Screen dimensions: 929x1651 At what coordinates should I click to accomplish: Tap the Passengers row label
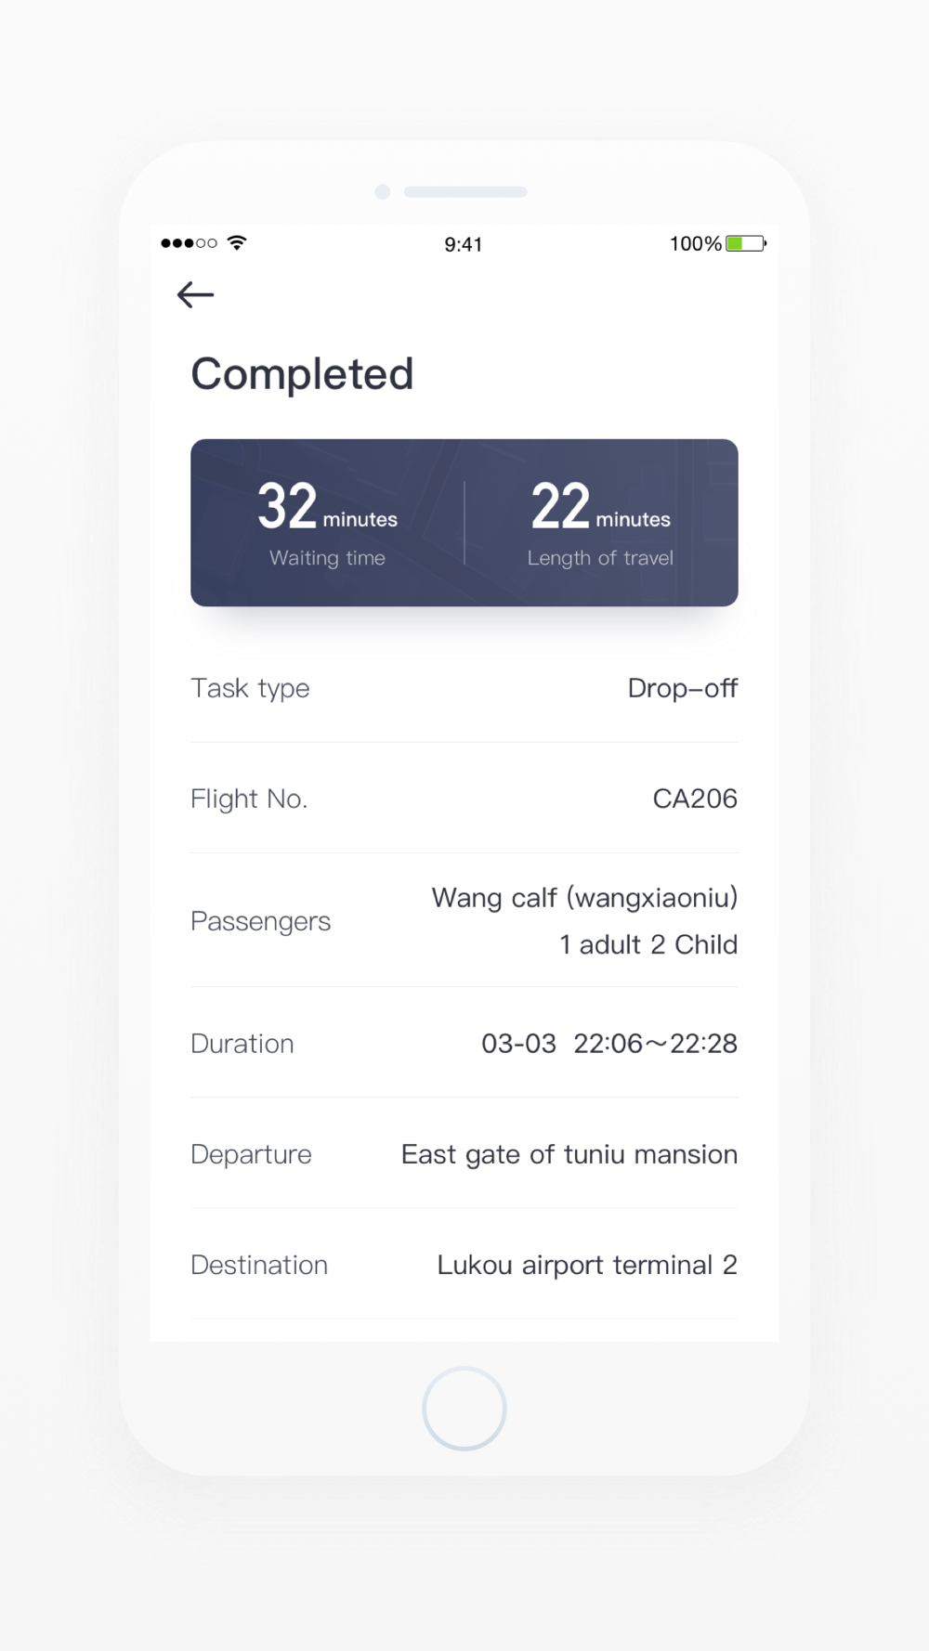pyautogui.click(x=261, y=921)
